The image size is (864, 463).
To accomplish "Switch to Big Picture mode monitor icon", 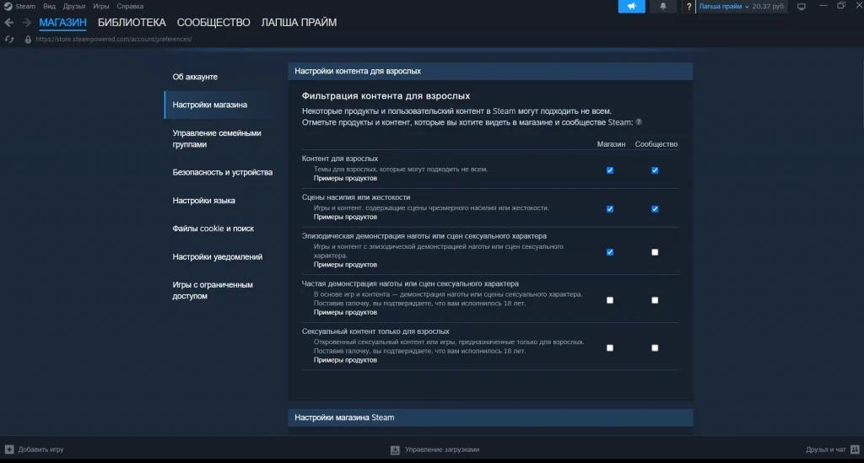I will [802, 7].
